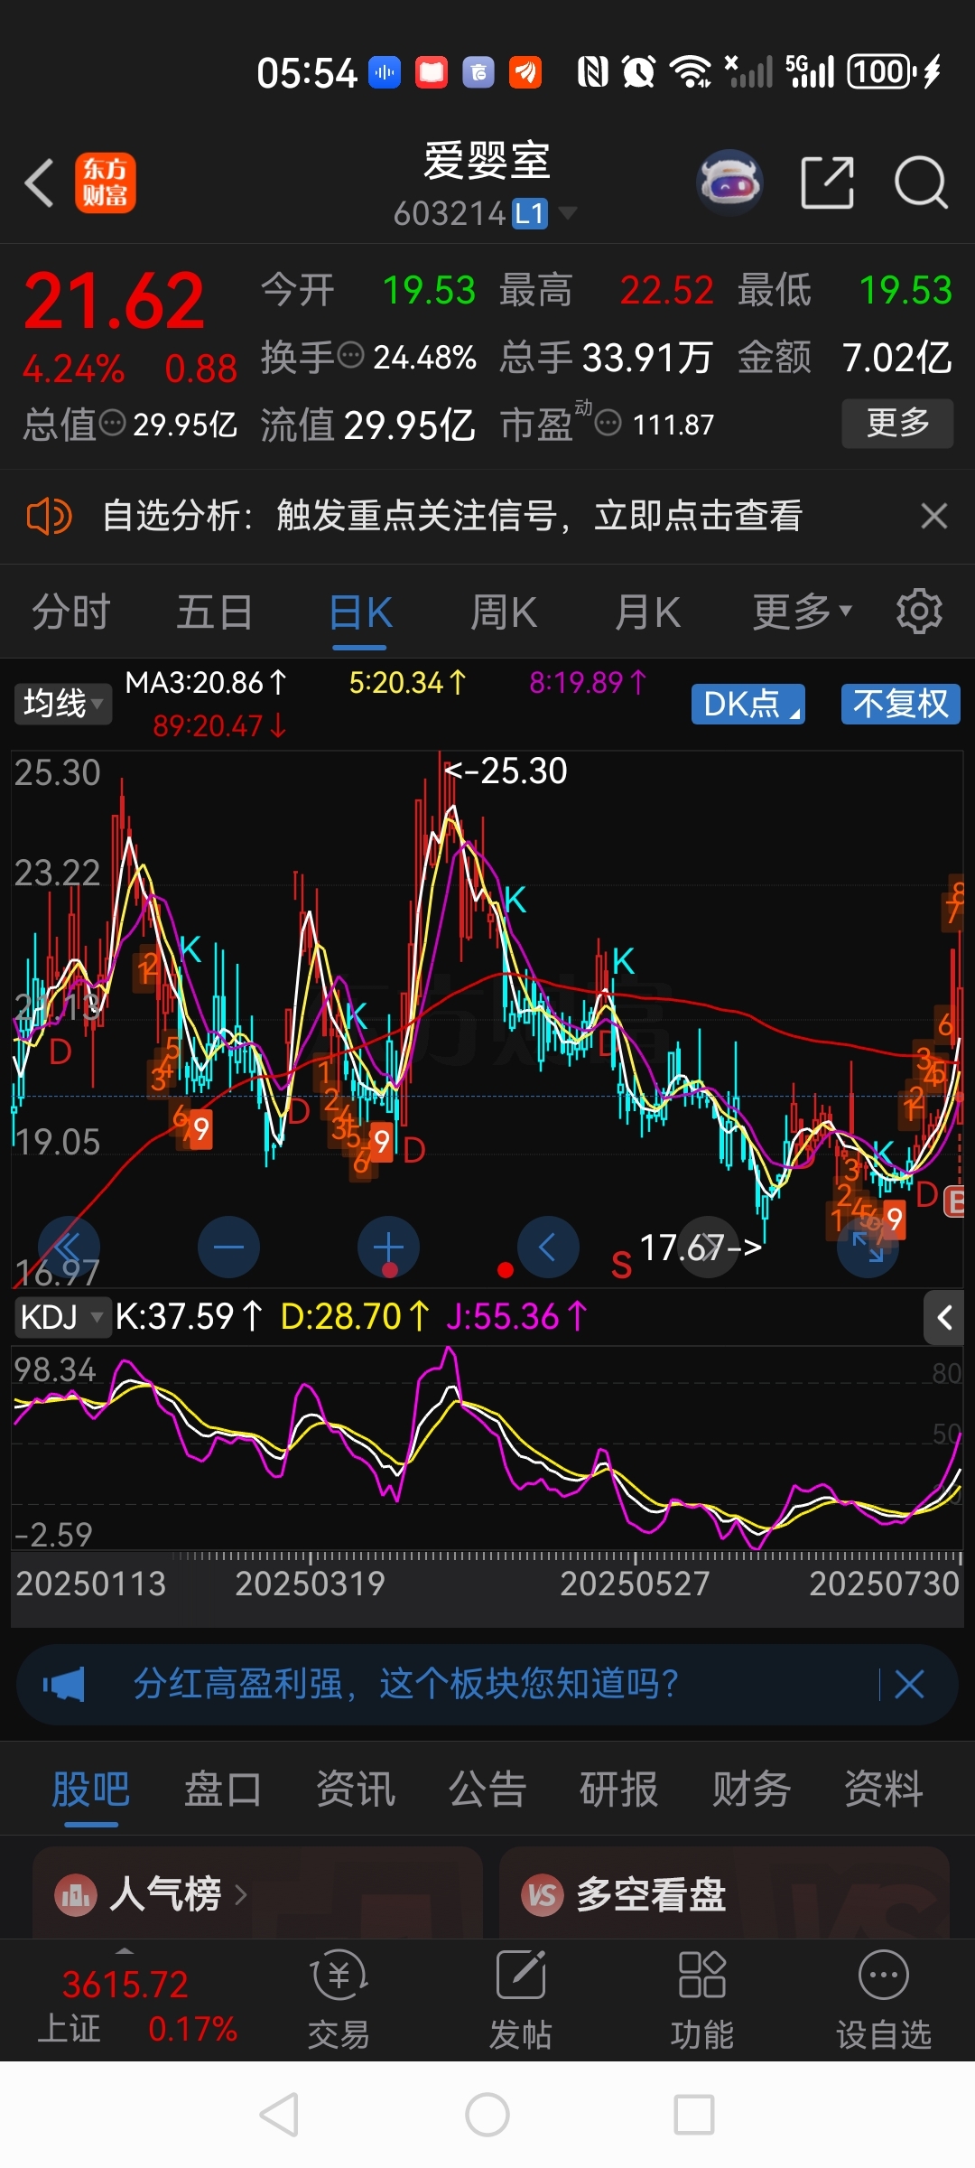This screenshot has height=2168, width=975.
Task: Open chart settings gear icon
Action: (919, 612)
